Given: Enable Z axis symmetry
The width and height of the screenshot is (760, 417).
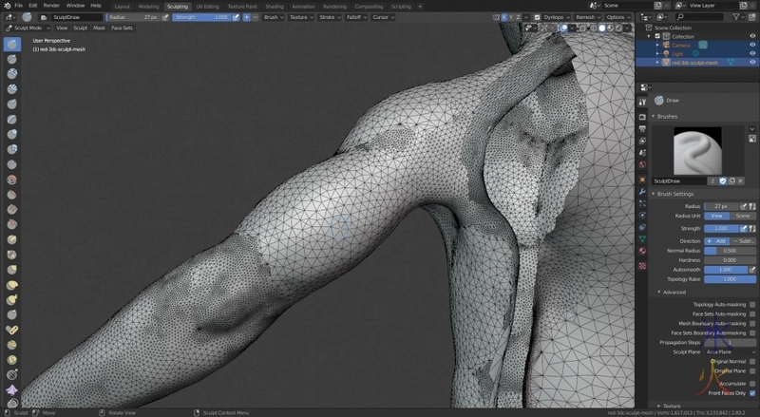Looking at the screenshot, I should pos(518,17).
